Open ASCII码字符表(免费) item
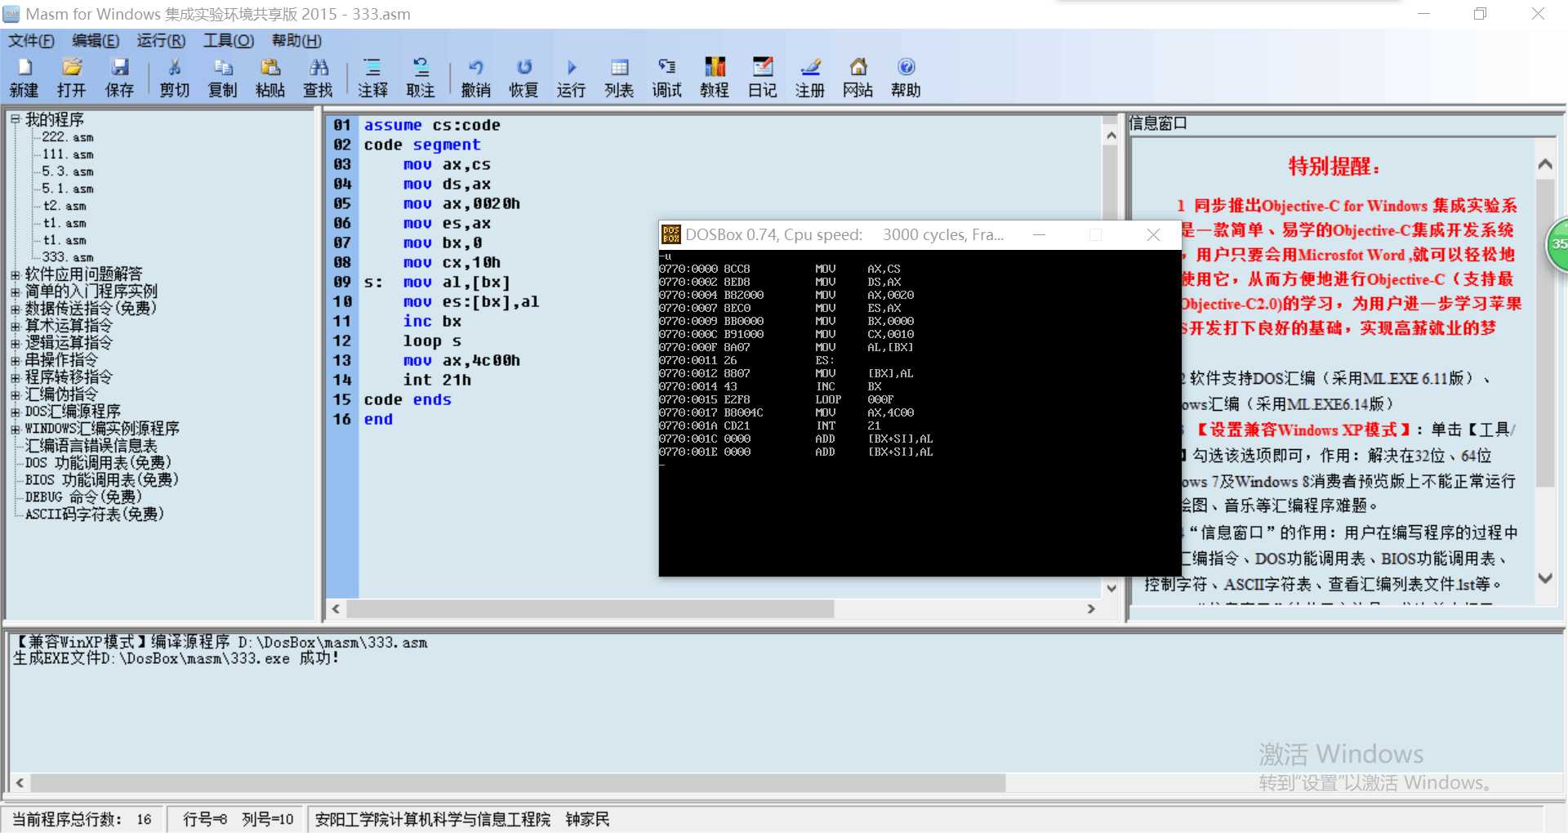Image resolution: width=1568 pixels, height=833 pixels. click(95, 514)
